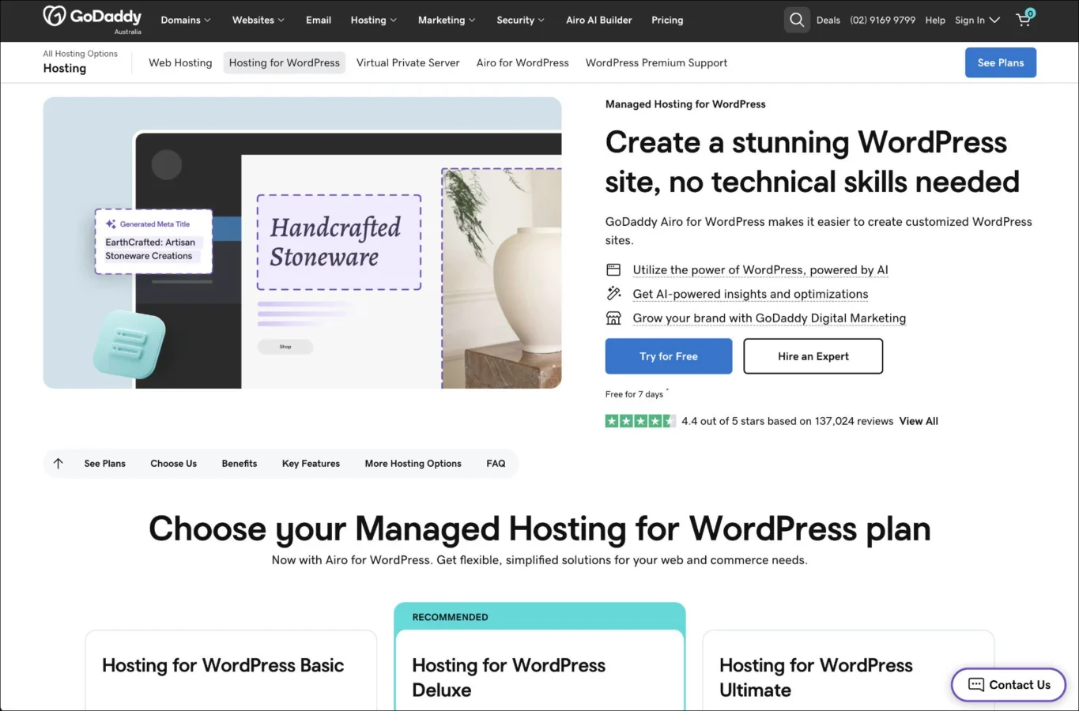Click the GoDaddy logo
This screenshot has width=1079, height=711.
point(92,19)
